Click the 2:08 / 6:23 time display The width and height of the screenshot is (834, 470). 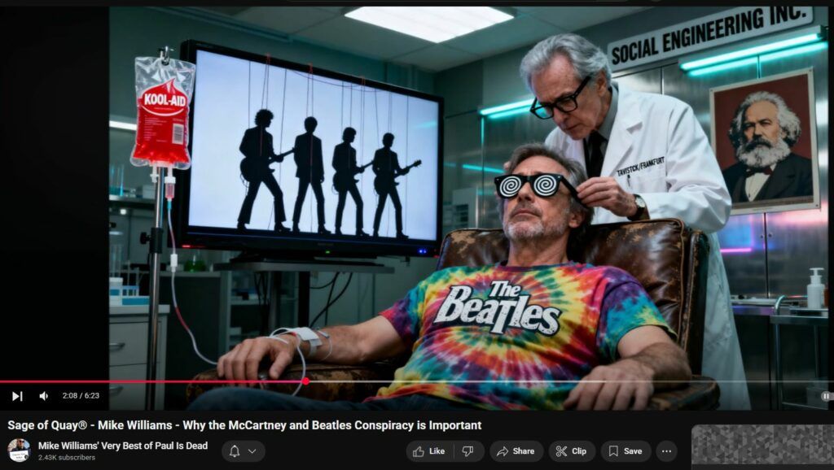click(81, 396)
